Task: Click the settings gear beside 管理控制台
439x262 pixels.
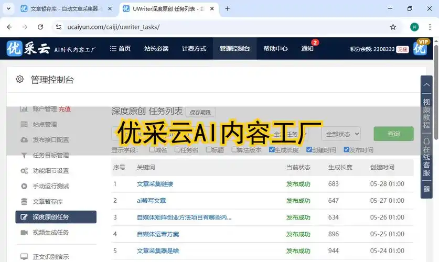Action: point(19,79)
